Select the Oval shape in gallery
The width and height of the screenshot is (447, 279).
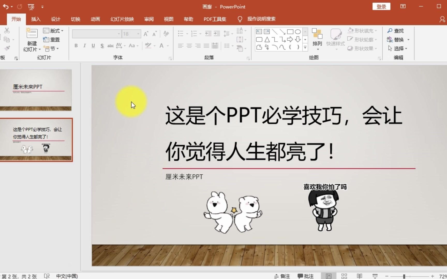298,32
